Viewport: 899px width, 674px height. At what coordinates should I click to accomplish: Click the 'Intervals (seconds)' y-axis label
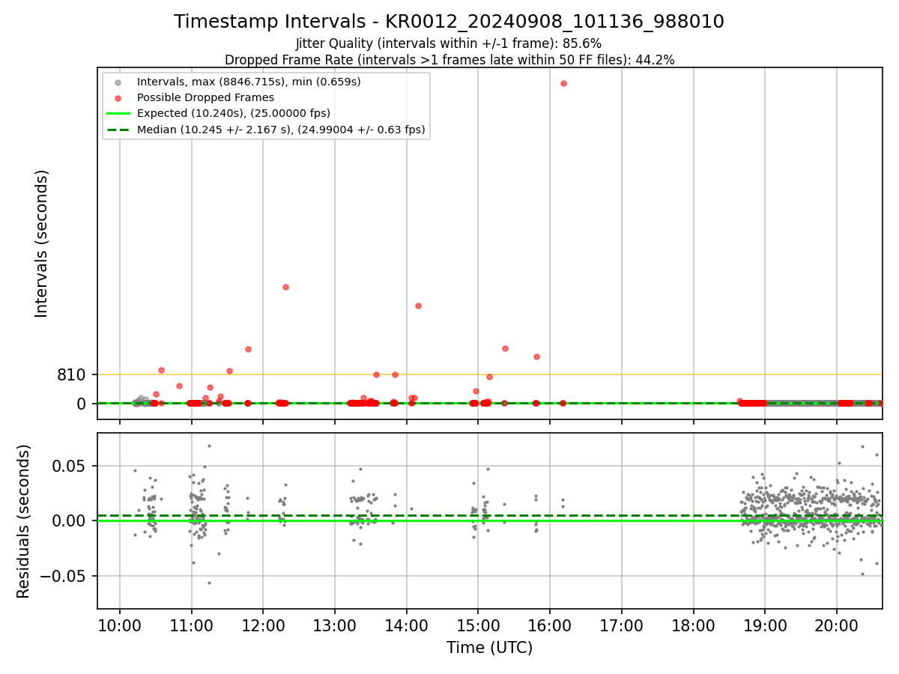point(42,243)
